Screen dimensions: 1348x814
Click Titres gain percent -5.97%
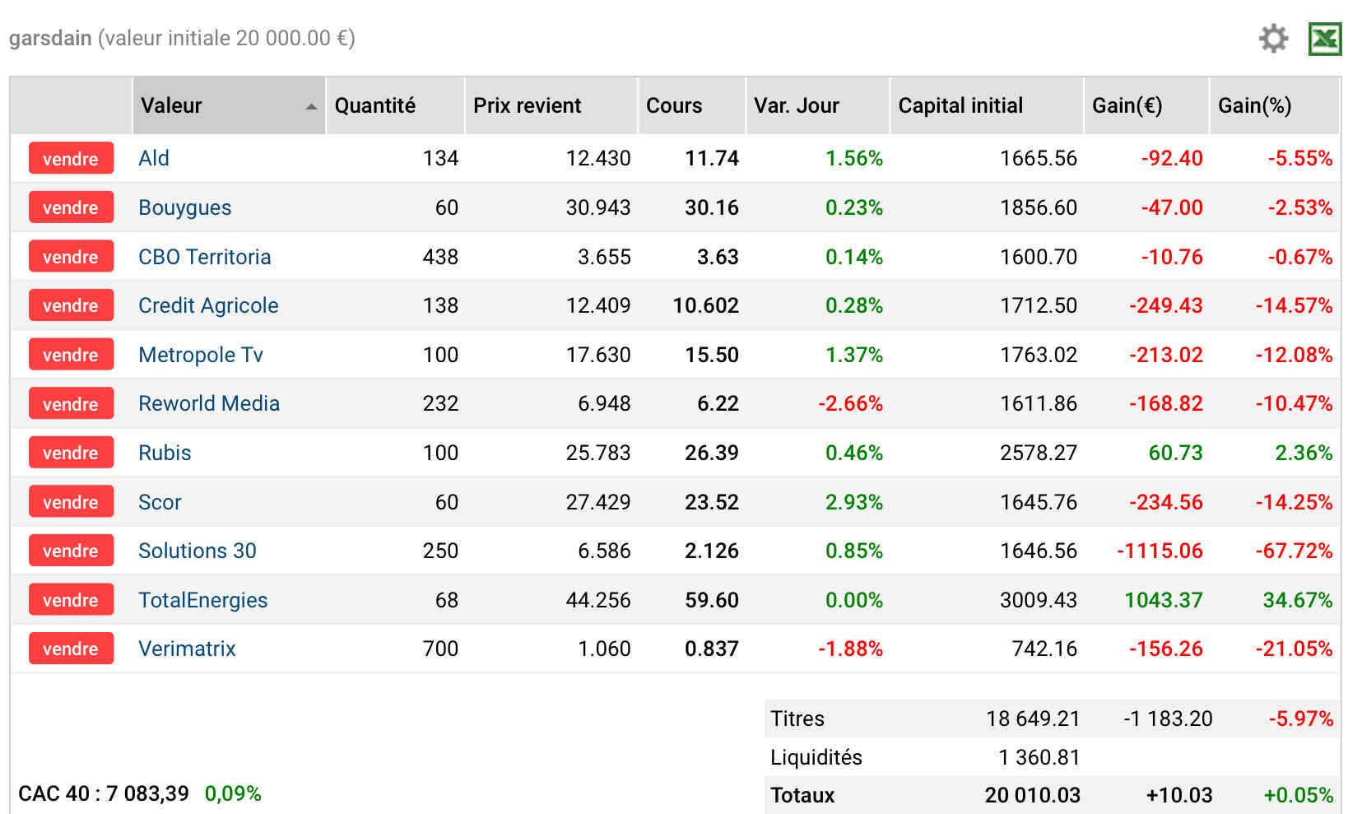point(1301,719)
